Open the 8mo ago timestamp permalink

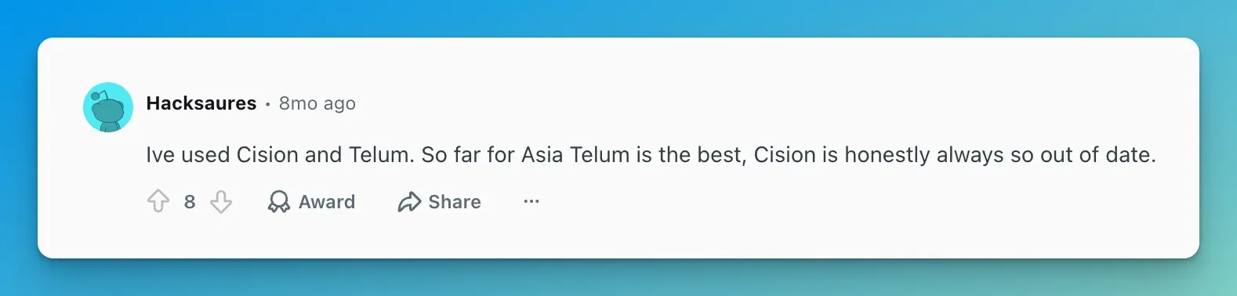point(317,103)
